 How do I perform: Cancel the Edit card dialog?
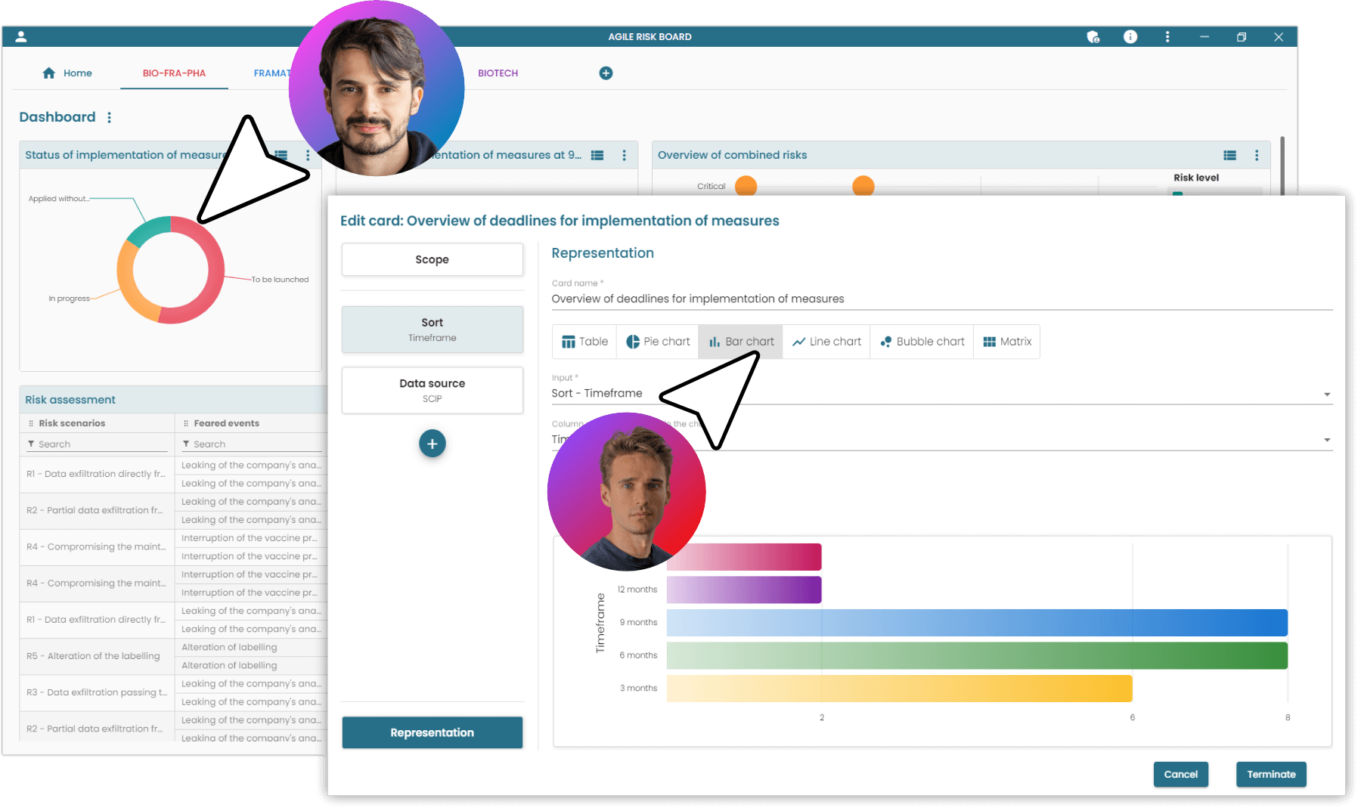click(x=1180, y=774)
